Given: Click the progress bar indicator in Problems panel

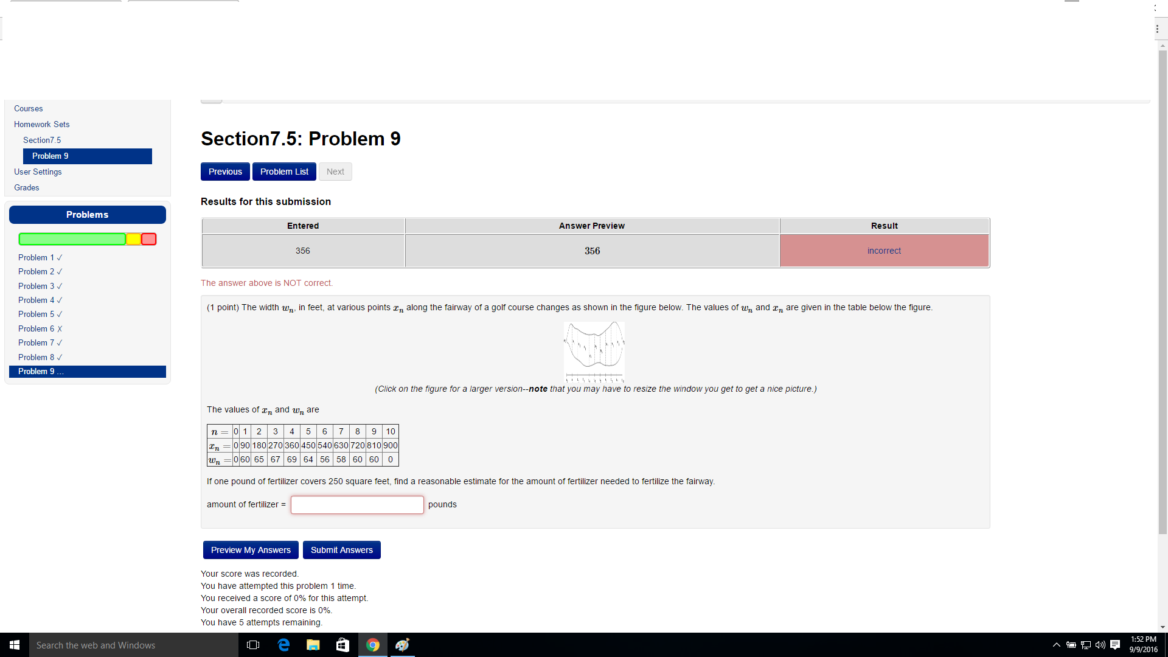Looking at the screenshot, I should 86,239.
